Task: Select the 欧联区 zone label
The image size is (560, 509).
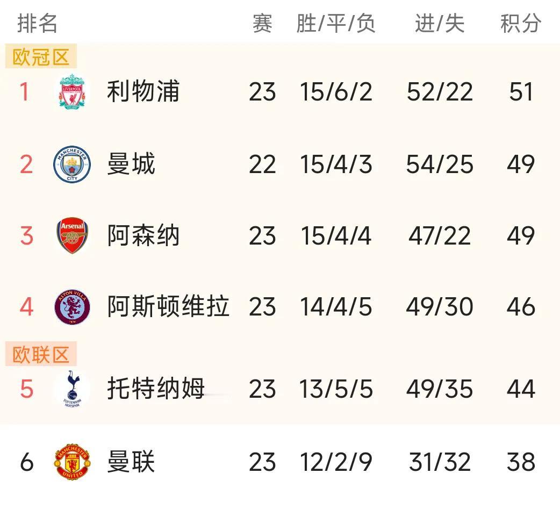Action: [x=41, y=354]
